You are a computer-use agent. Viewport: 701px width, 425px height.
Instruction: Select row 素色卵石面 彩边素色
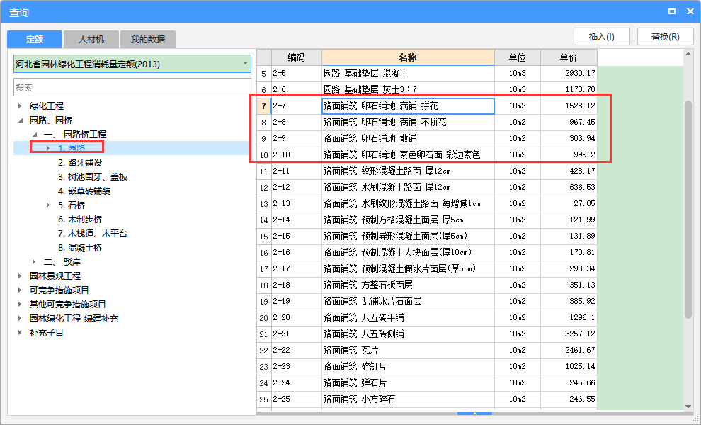click(427, 155)
